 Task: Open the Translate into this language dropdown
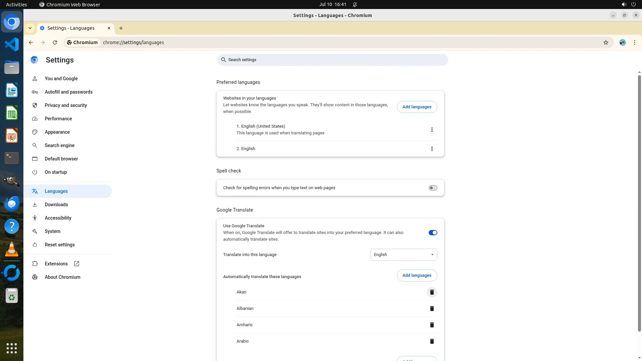coord(403,255)
